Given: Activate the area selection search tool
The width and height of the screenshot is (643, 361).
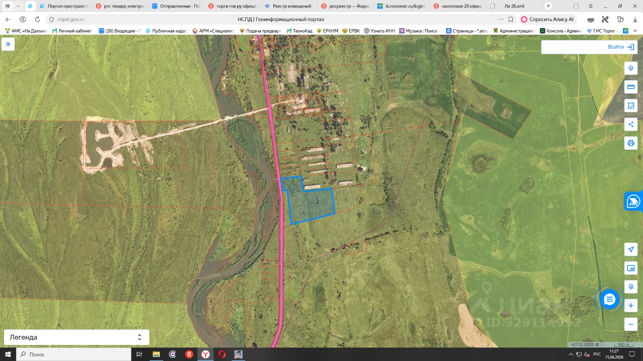Looking at the screenshot, I should click(631, 106).
